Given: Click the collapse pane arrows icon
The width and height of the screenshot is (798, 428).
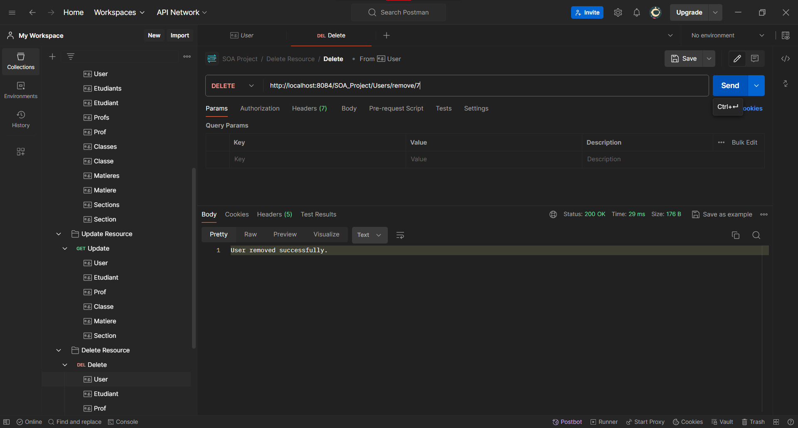Looking at the screenshot, I should coord(786,84).
